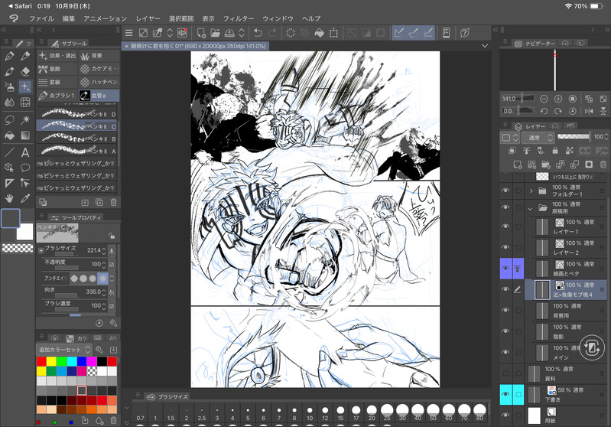Click the Fill bucket in command bar
This screenshot has height=427, width=611.
point(319,33)
